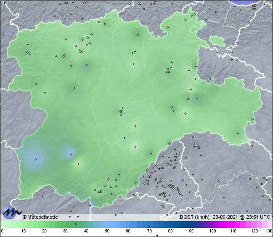273x237 pixels.
Task: Click the 30 value on the scale
Action: click(x=65, y=231)
